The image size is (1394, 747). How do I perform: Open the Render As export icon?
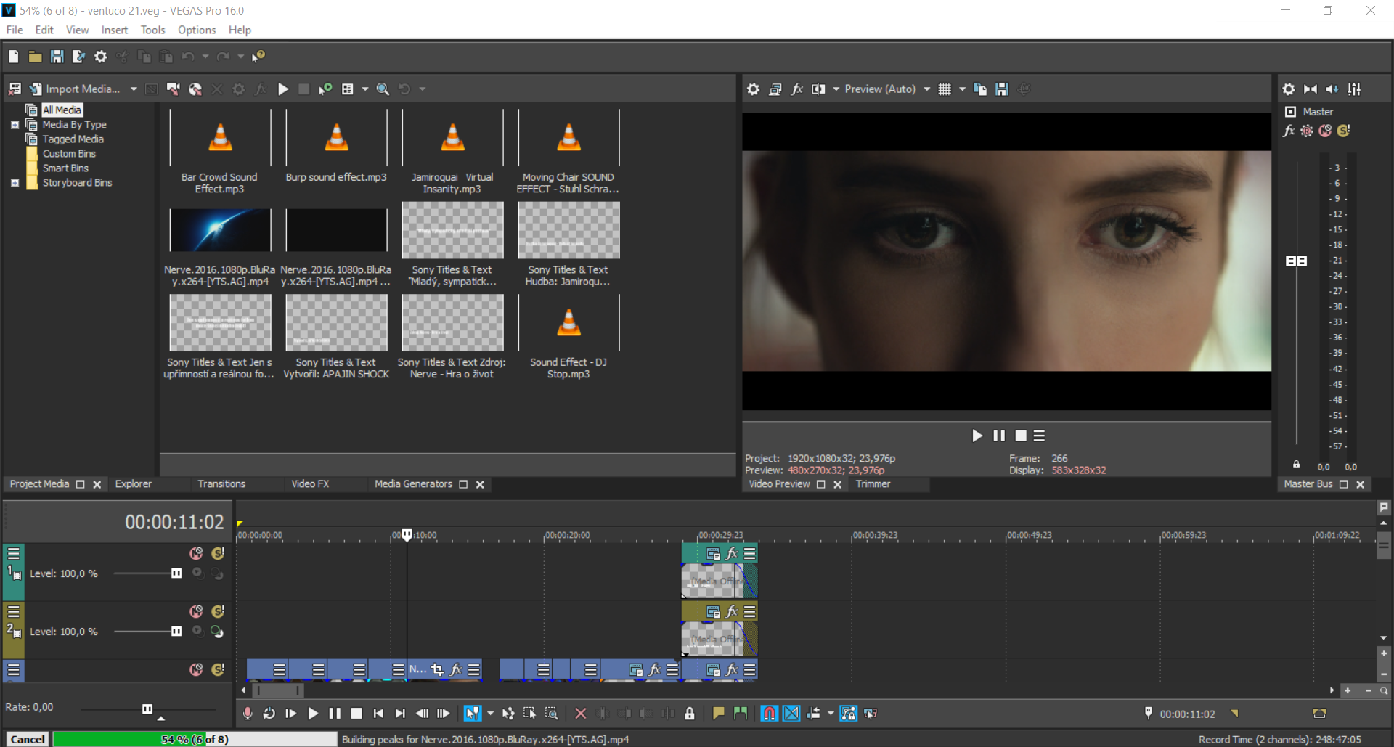(x=78, y=57)
